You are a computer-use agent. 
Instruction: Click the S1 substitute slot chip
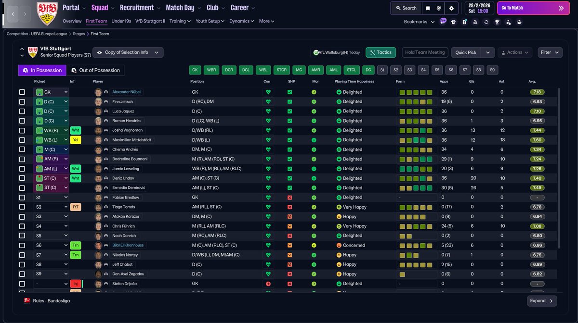pos(382,70)
